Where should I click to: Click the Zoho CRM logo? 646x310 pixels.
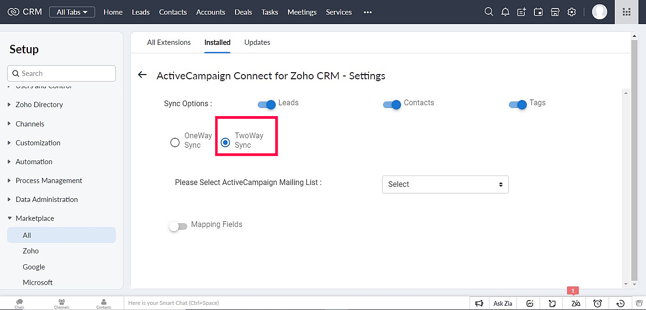[x=25, y=12]
